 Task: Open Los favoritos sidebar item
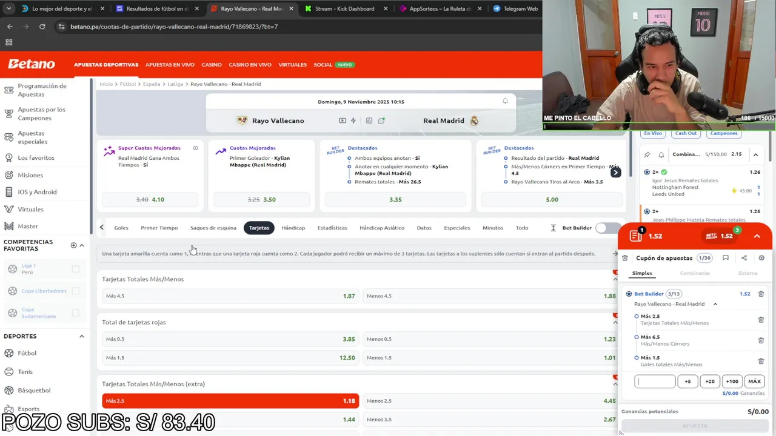click(x=36, y=157)
